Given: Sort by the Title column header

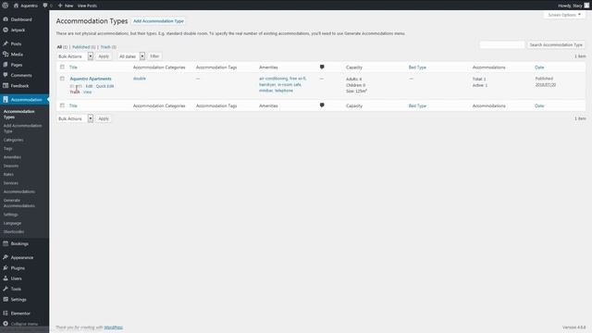Looking at the screenshot, I should pyautogui.click(x=73, y=68).
